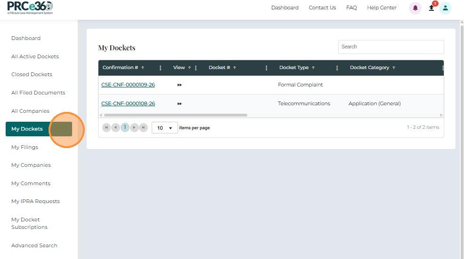Select Advanced Search in sidebar
This screenshot has width=464, height=259.
34,245
